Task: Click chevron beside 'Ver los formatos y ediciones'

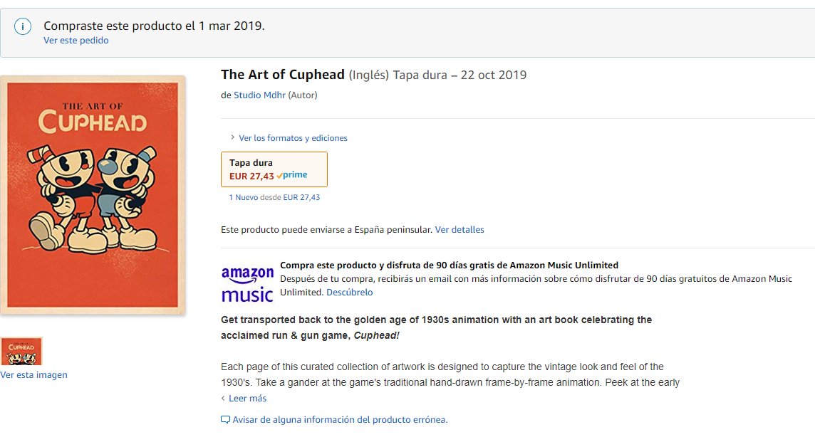Action: [x=232, y=137]
